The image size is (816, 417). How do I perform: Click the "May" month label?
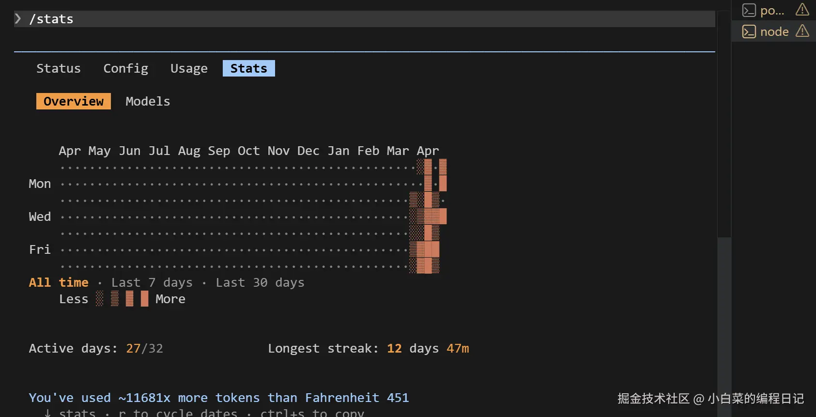click(x=100, y=151)
